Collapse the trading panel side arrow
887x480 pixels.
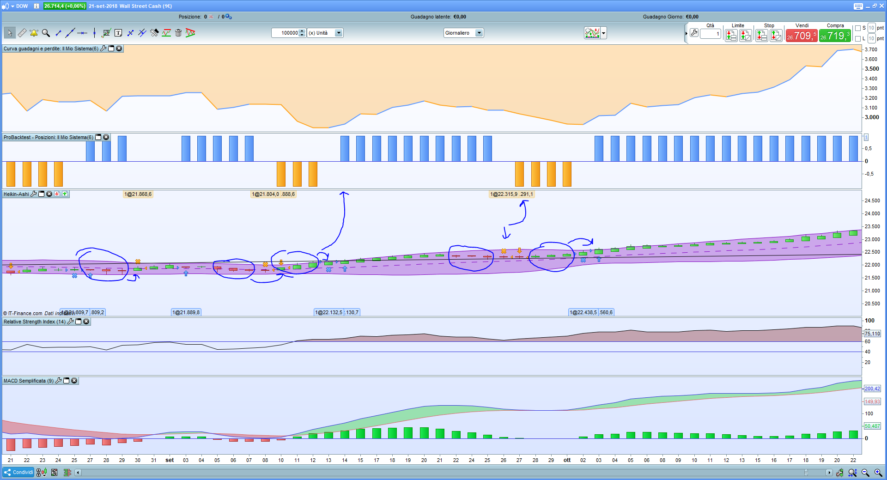[687, 33]
